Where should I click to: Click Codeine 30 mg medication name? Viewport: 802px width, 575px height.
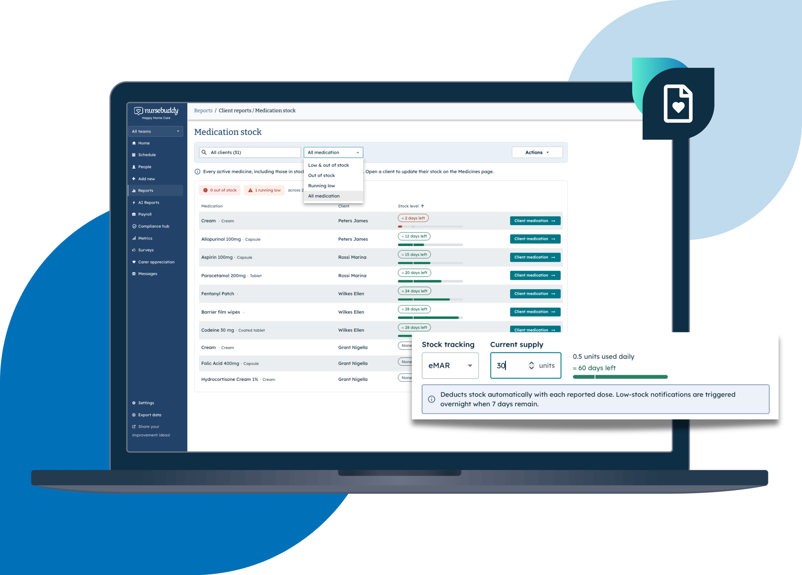pos(218,330)
